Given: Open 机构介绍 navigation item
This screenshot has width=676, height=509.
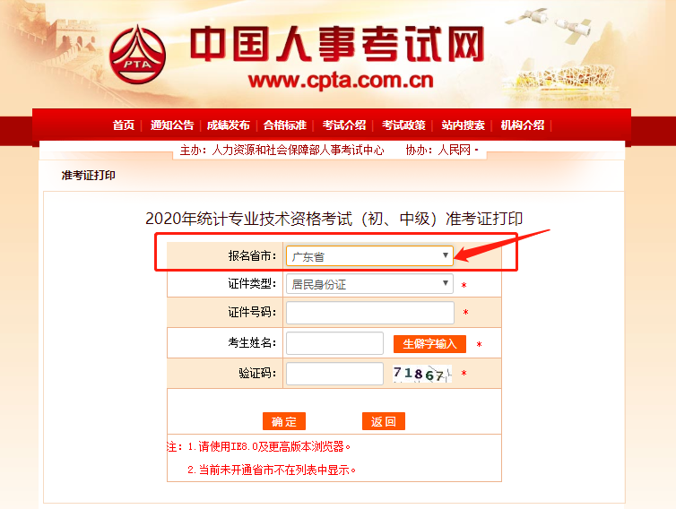Looking at the screenshot, I should point(522,125).
